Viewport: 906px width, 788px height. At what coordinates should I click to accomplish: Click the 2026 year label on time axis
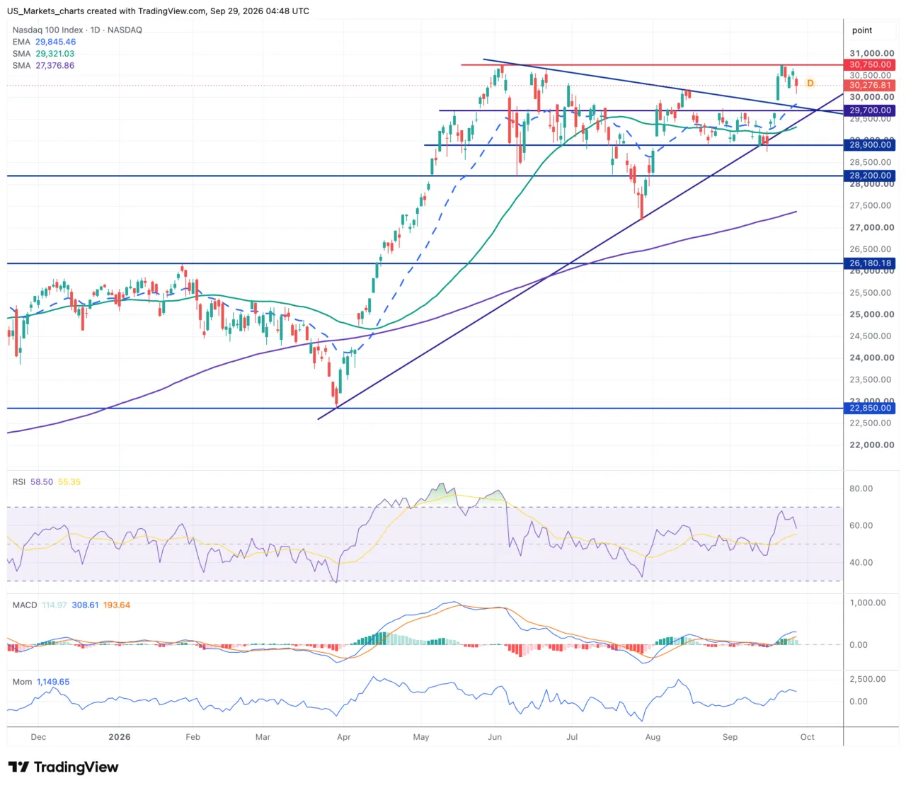(120, 737)
